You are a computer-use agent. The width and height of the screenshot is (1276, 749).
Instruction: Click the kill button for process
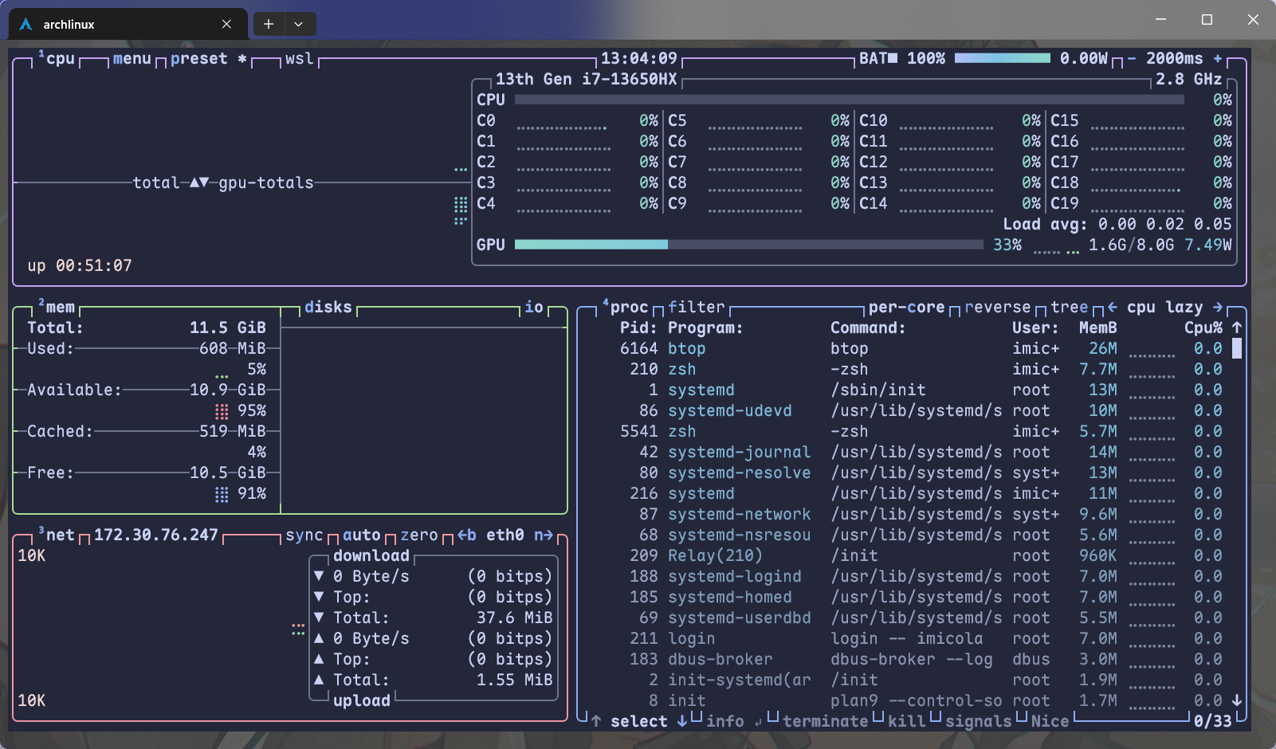pos(906,721)
